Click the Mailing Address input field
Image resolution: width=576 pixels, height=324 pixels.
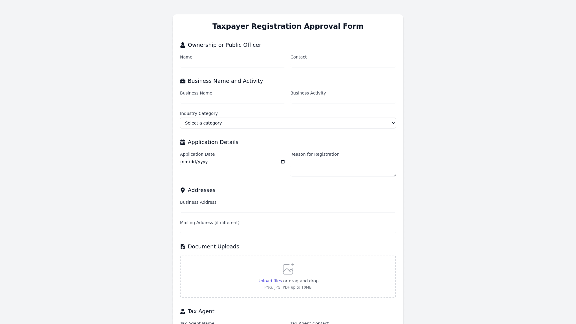point(288,229)
